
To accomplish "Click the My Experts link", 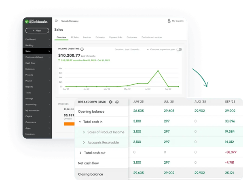I will 178,21.
